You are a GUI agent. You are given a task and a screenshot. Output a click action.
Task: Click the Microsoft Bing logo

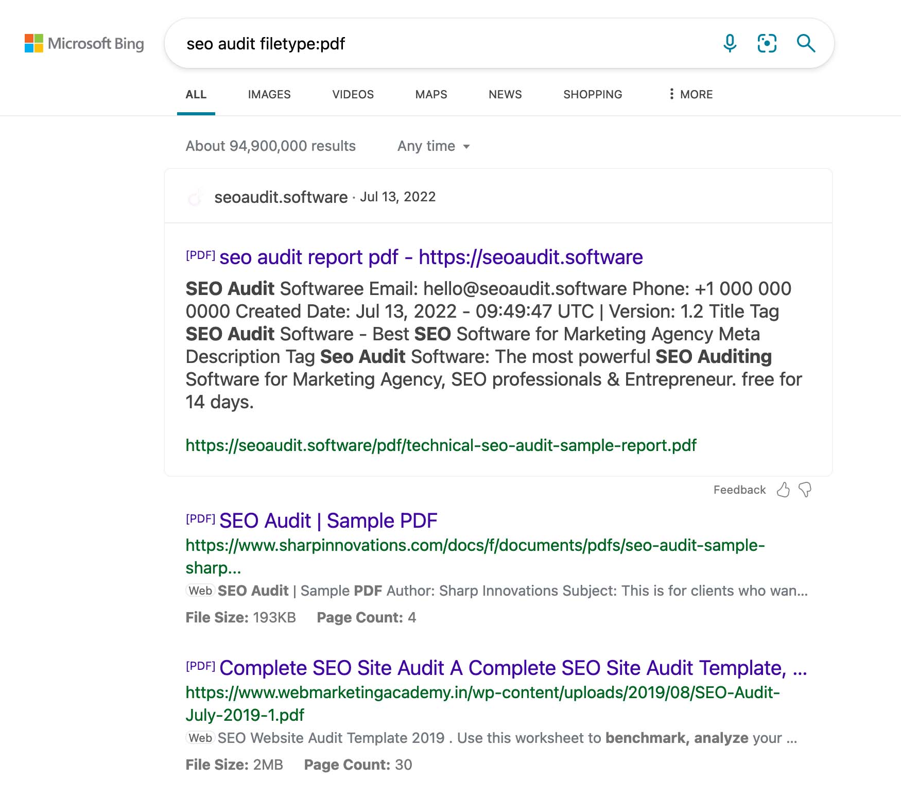click(x=84, y=43)
